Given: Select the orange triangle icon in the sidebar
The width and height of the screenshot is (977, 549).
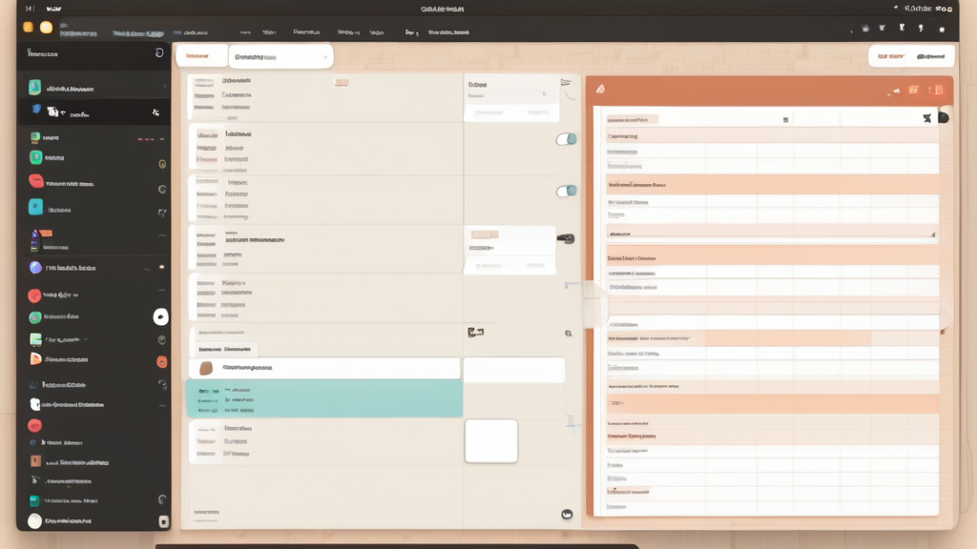Looking at the screenshot, I should pyautogui.click(x=35, y=359).
